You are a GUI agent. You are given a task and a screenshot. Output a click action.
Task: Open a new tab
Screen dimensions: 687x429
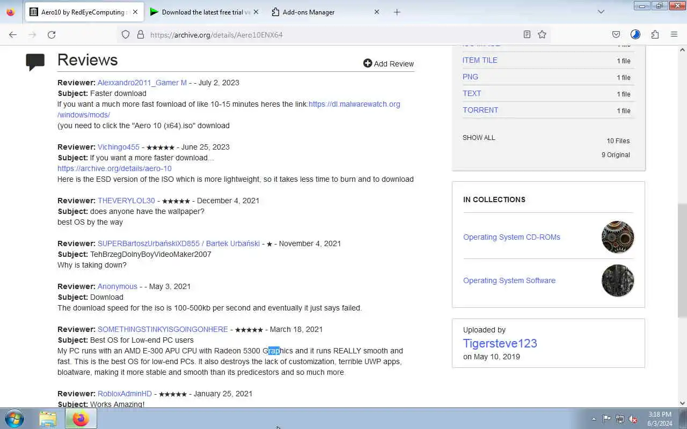(397, 12)
